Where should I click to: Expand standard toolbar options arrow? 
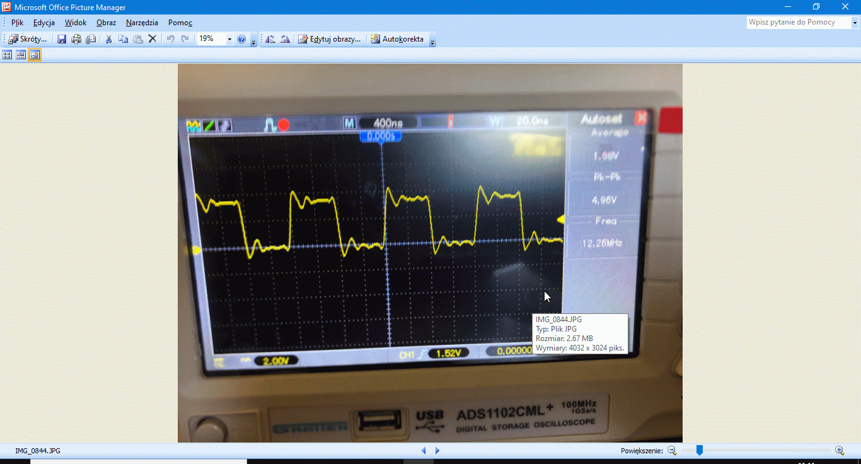253,40
